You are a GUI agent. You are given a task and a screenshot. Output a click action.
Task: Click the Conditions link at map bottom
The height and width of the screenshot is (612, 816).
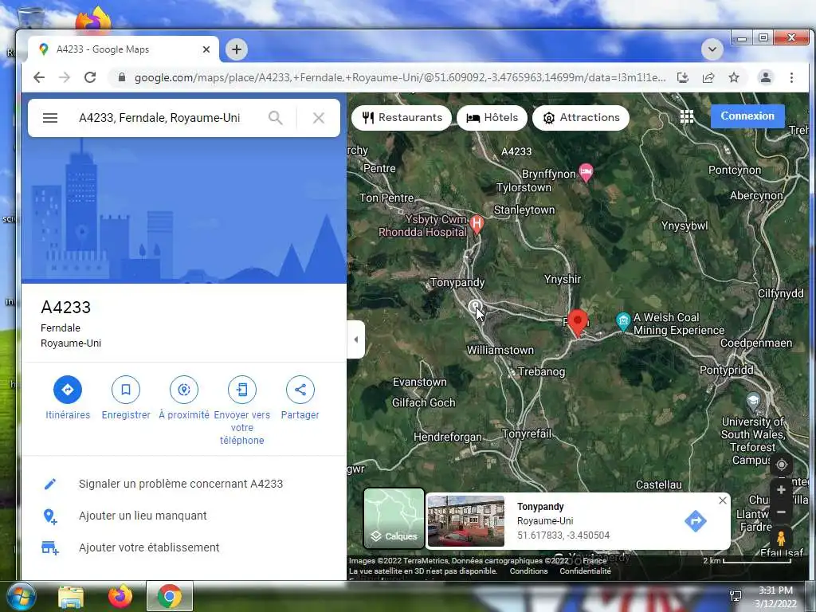click(x=529, y=571)
